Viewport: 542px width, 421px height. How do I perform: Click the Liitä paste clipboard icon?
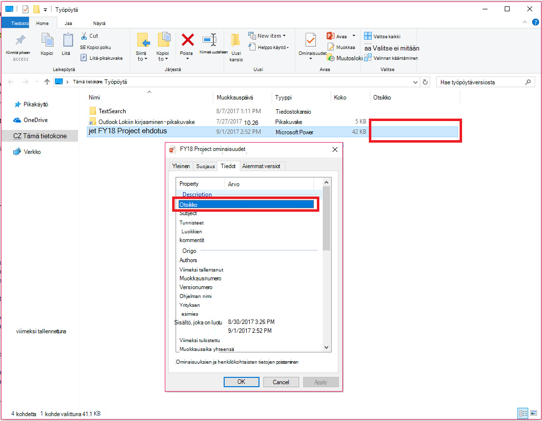(x=68, y=40)
